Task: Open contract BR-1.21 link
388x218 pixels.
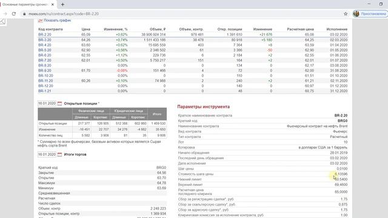Action: pyautogui.click(x=45, y=91)
